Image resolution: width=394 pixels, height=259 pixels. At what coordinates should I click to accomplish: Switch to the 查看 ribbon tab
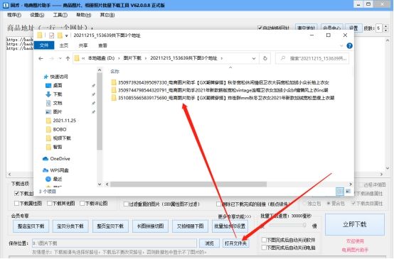click(102, 45)
